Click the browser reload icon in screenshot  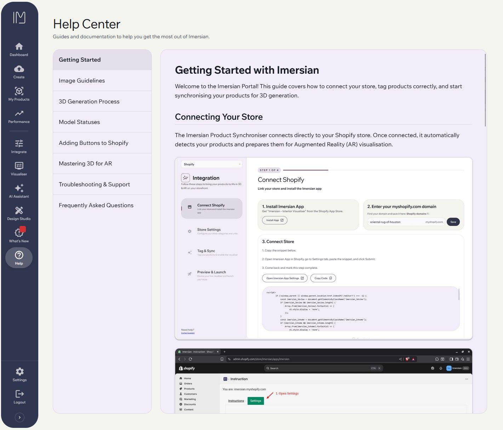pyautogui.click(x=190, y=359)
